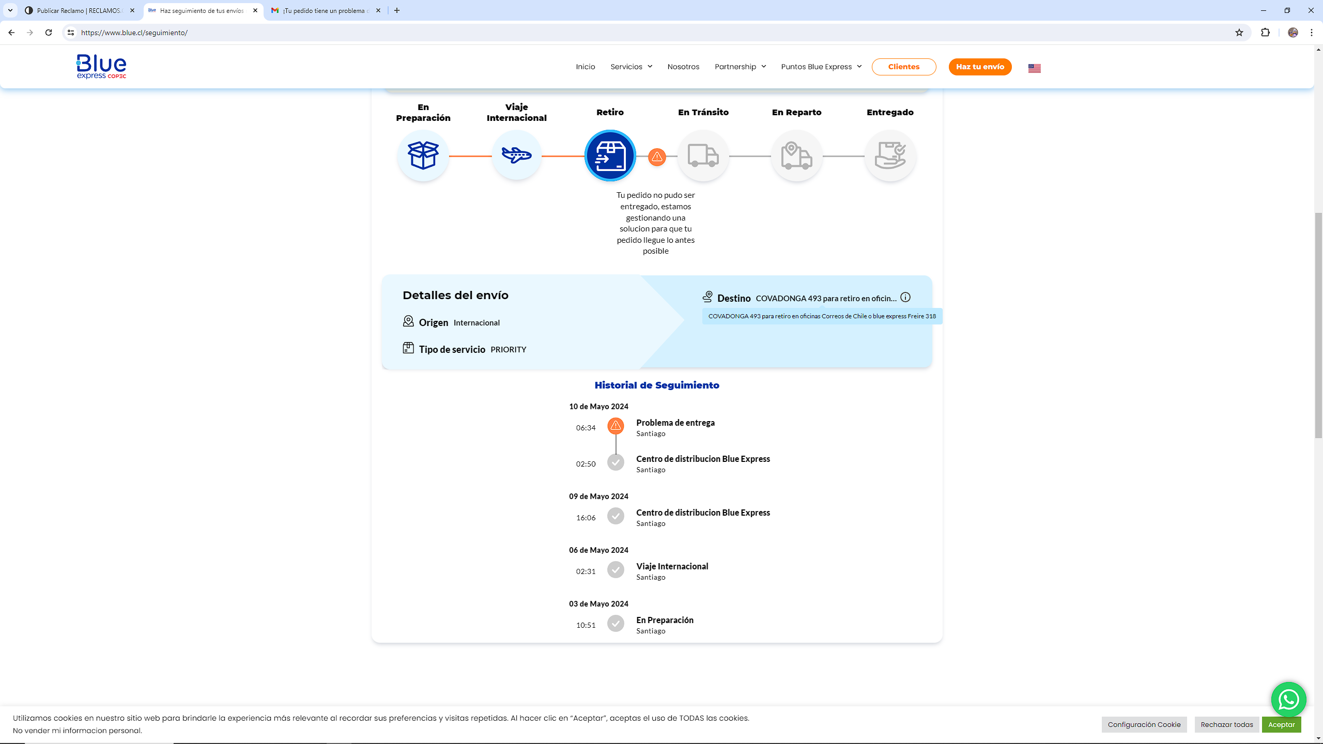
Task: Click the Viaje Internacional airplane icon
Action: click(516, 156)
